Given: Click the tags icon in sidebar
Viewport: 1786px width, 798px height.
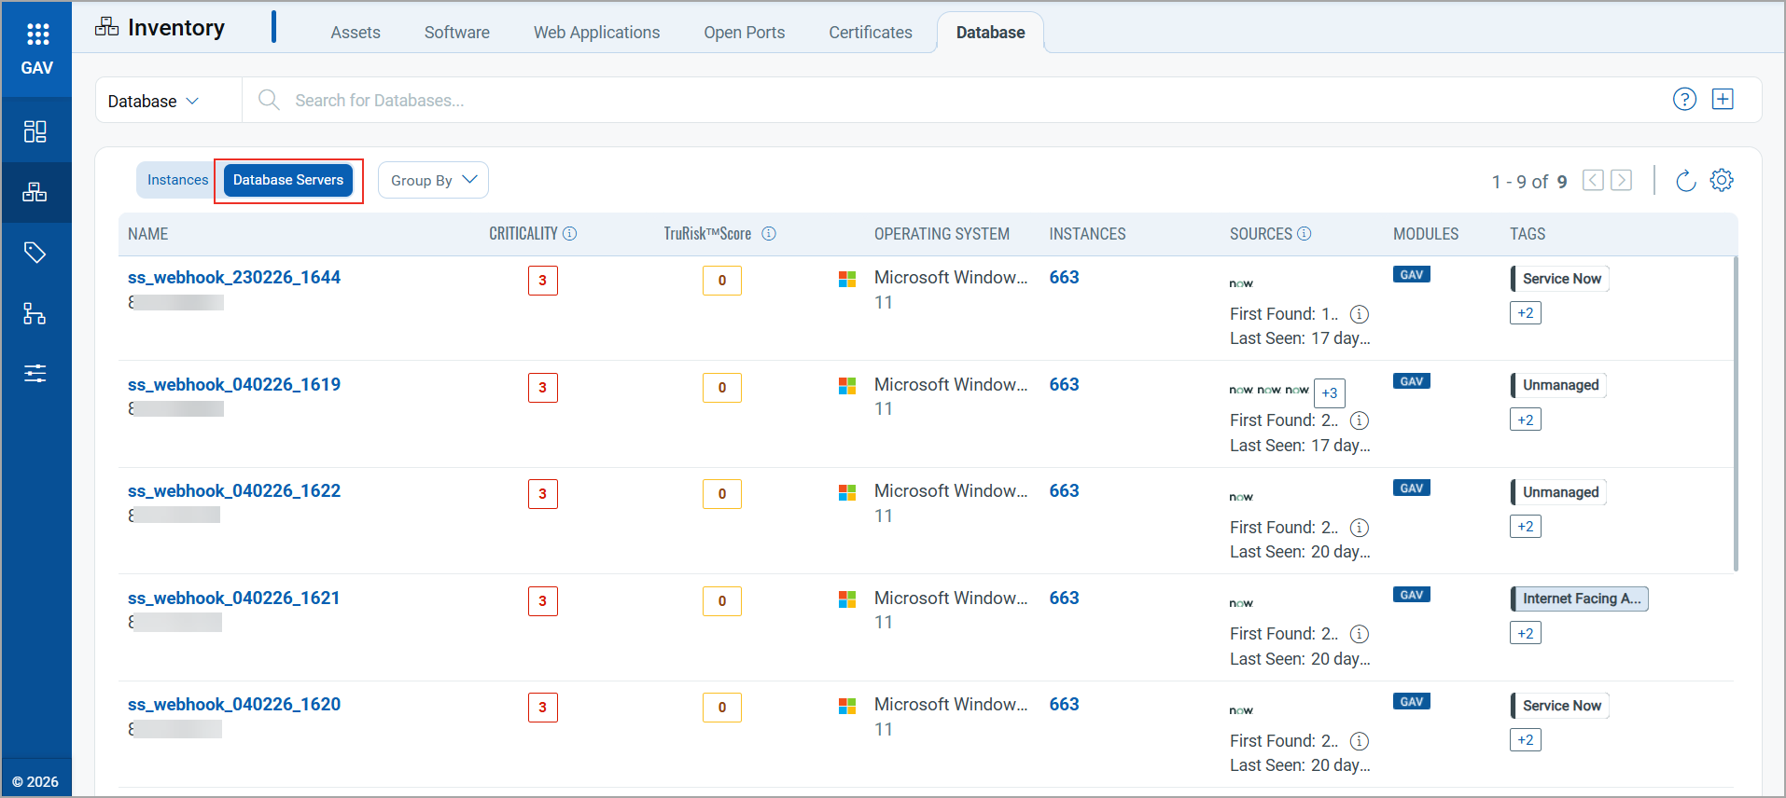Looking at the screenshot, I should (x=35, y=253).
